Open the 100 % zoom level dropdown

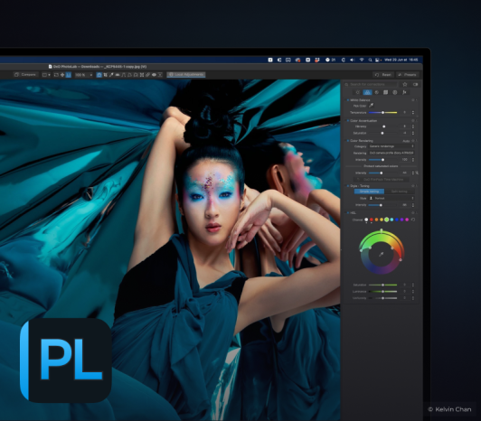click(84, 75)
